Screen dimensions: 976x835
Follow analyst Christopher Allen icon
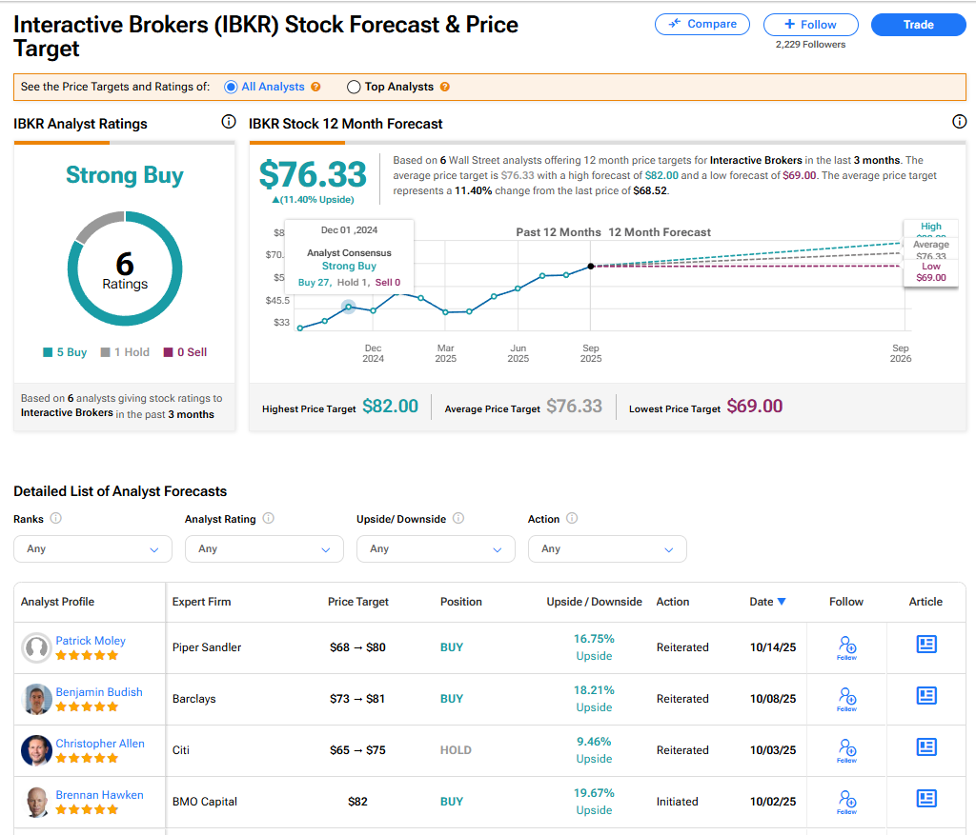846,748
